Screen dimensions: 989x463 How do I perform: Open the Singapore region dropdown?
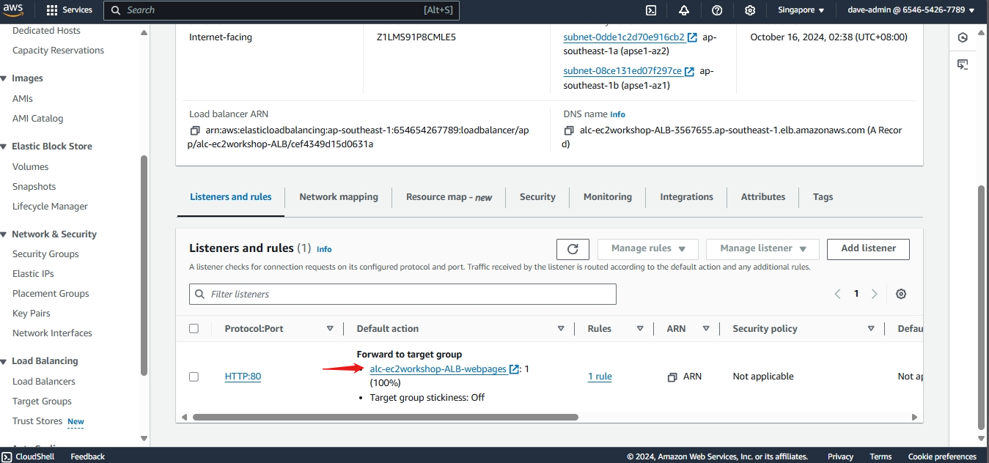[801, 10]
